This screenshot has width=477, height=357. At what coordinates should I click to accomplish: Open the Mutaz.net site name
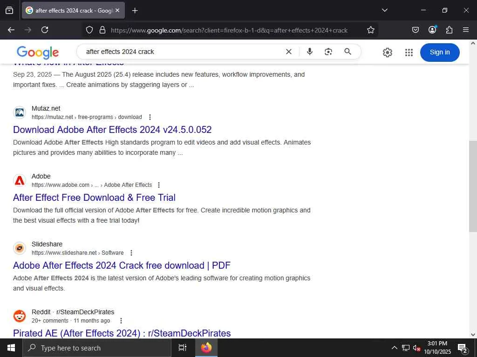click(46, 108)
